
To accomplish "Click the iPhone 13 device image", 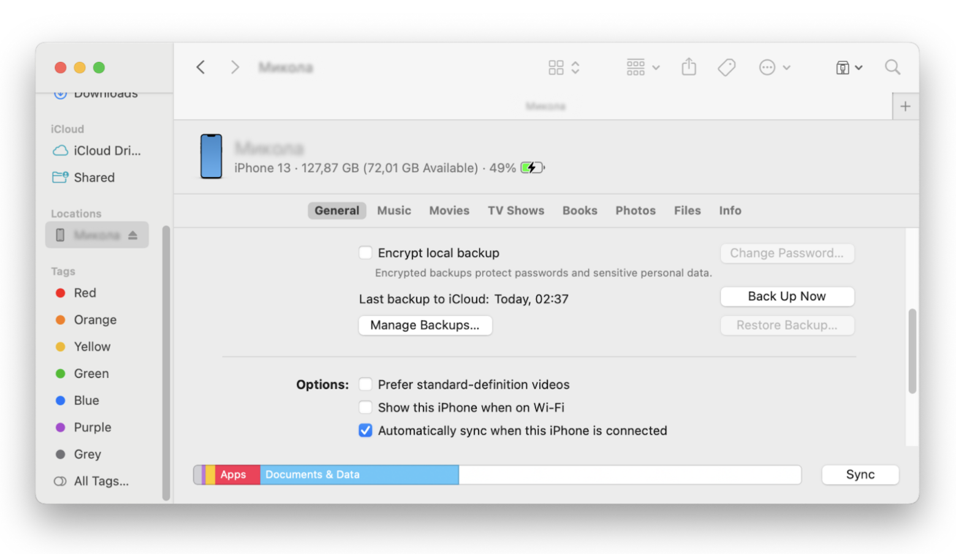I will (211, 156).
